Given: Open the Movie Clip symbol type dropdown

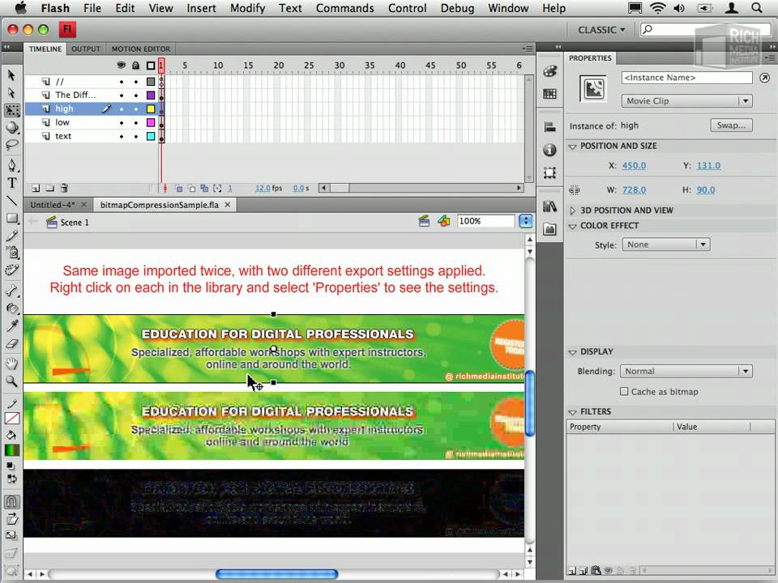Looking at the screenshot, I should point(686,100).
